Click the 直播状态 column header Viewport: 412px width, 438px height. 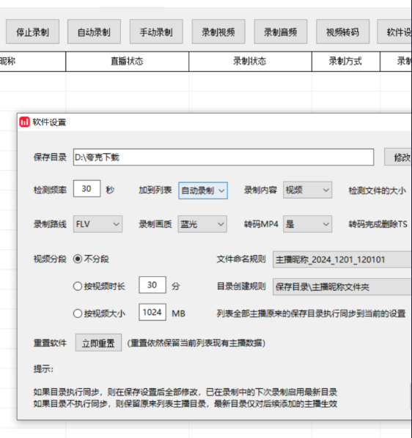(x=127, y=62)
